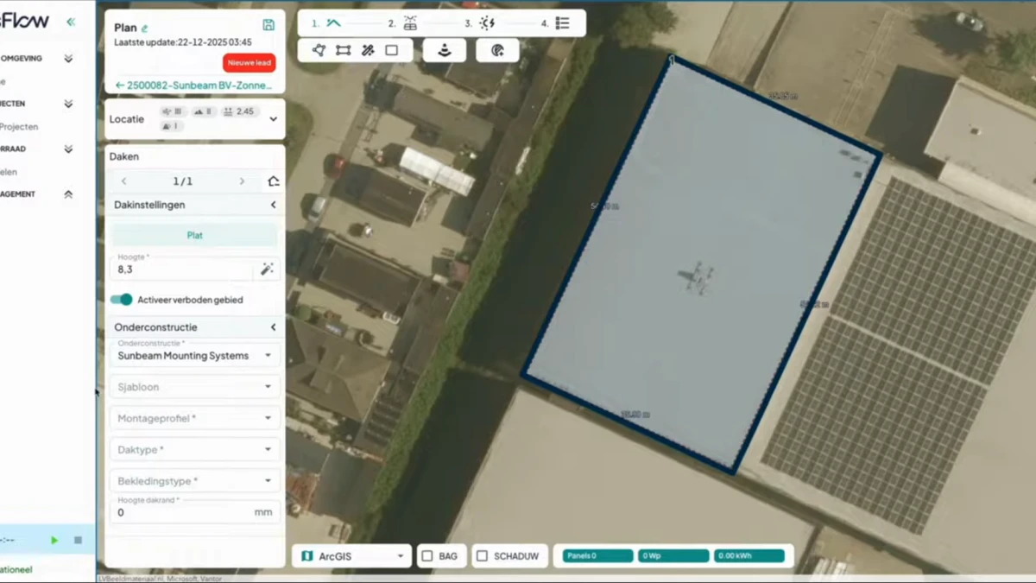This screenshot has height=583, width=1036.
Task: Expand the Locatie section
Action: [273, 119]
